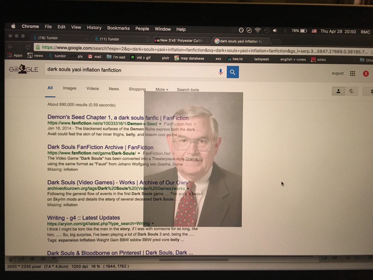Open the ladspeak bookmark
Viewport: 373px width, 280px height.
[261, 59]
